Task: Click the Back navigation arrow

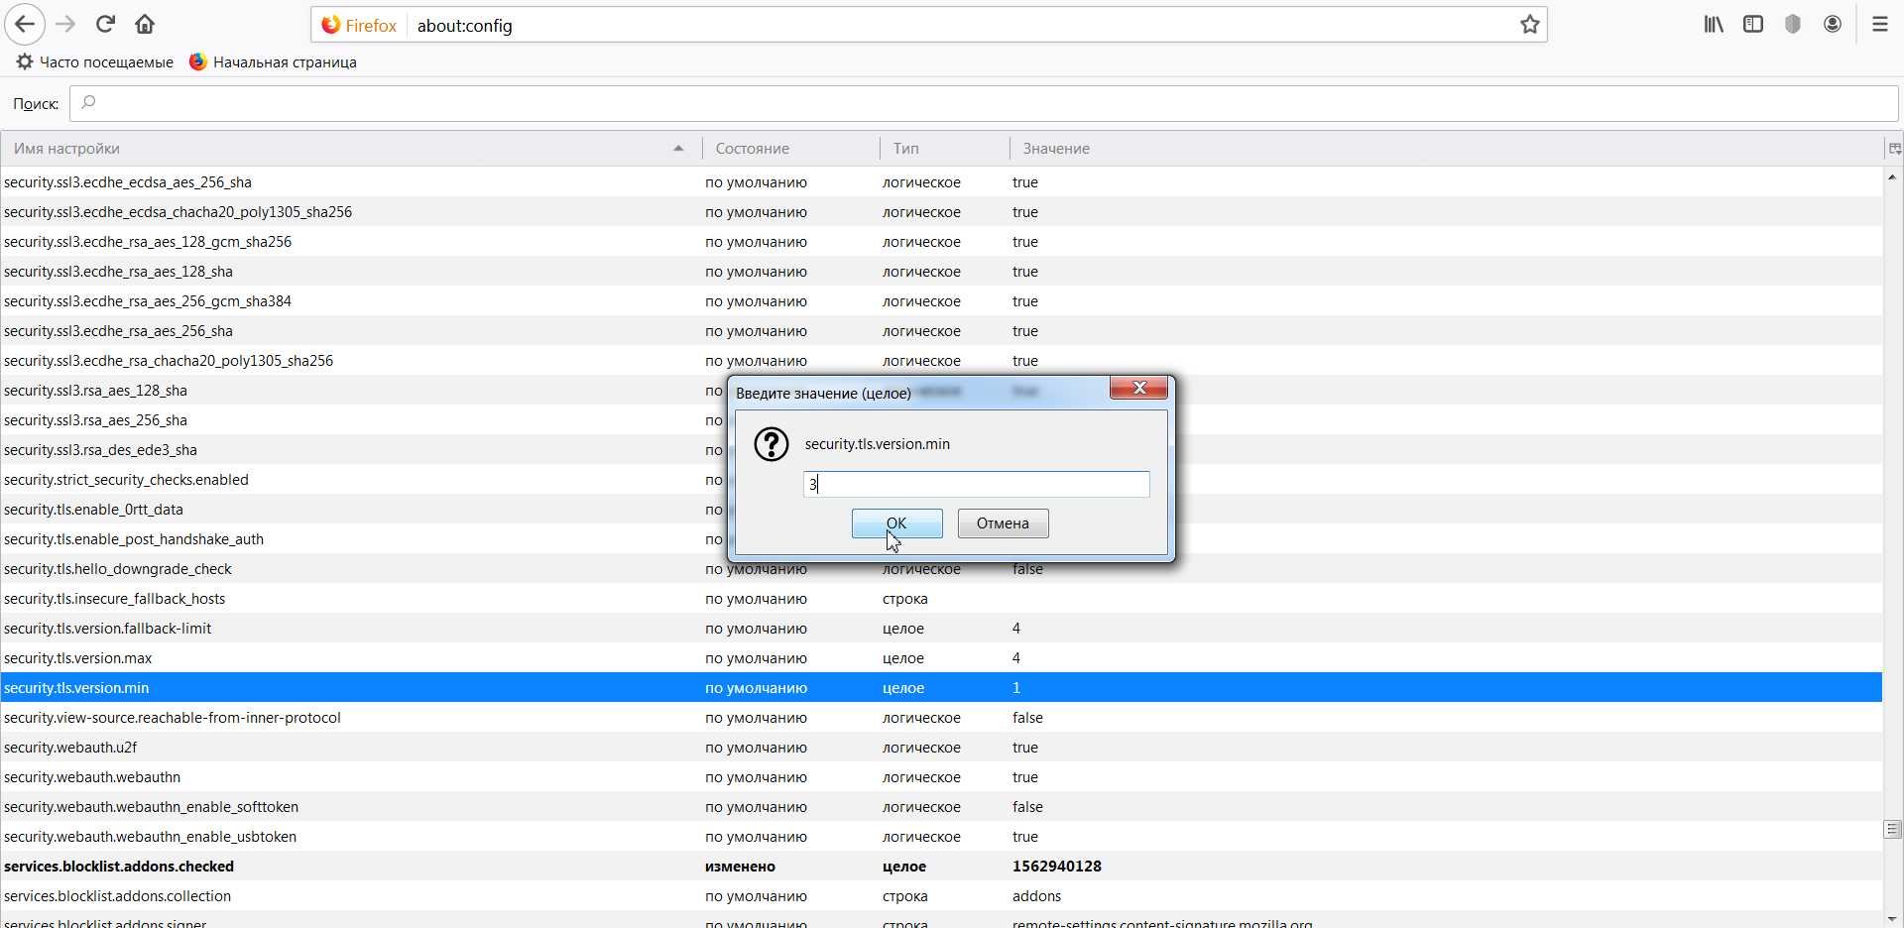Action: pos(25,25)
